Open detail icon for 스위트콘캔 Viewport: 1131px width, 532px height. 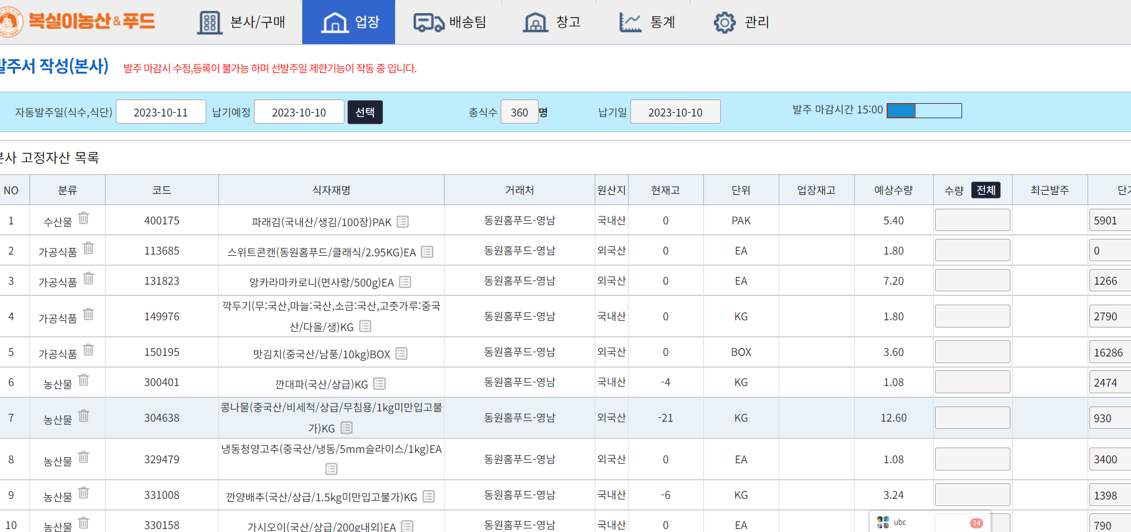pos(427,252)
